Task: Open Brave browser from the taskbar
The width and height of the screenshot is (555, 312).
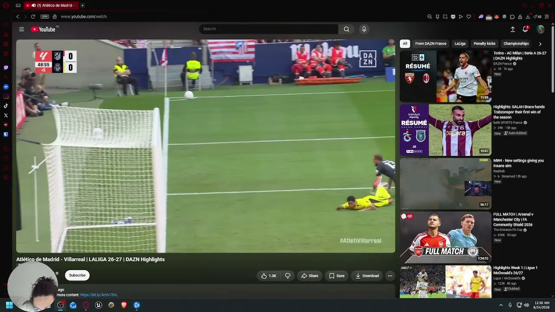Action: 124,305
